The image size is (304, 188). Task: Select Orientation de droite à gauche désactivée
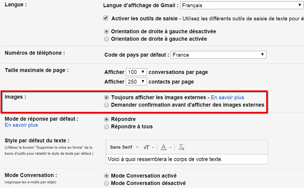pos(106,32)
